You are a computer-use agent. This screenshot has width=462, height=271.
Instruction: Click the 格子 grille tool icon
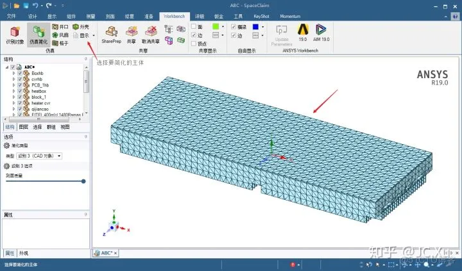point(55,44)
